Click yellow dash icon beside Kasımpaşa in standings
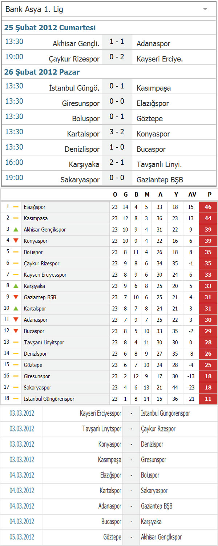Image resolution: width=218 pixels, height=546 pixels. pos(16,218)
